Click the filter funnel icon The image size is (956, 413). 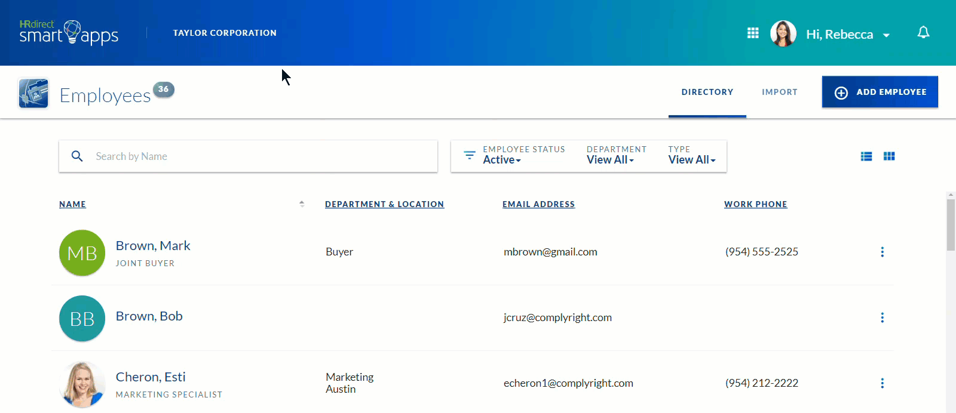pos(470,155)
